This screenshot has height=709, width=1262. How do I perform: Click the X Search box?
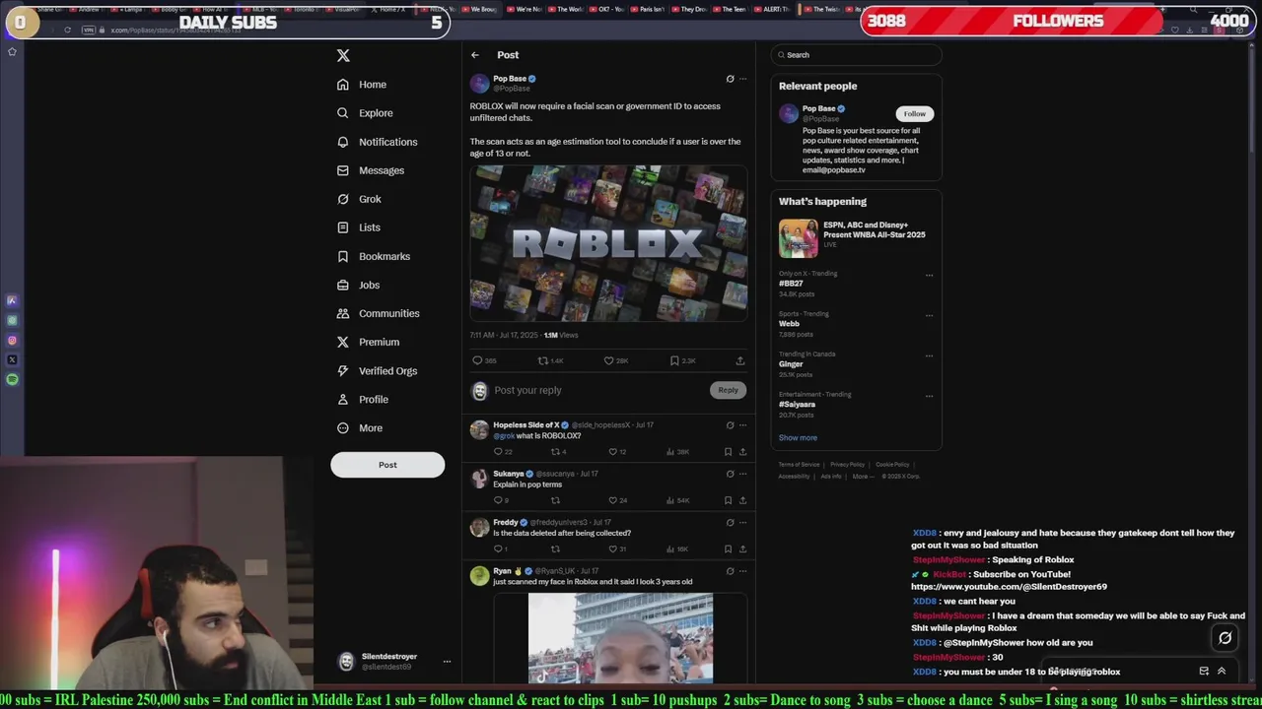pos(856,55)
